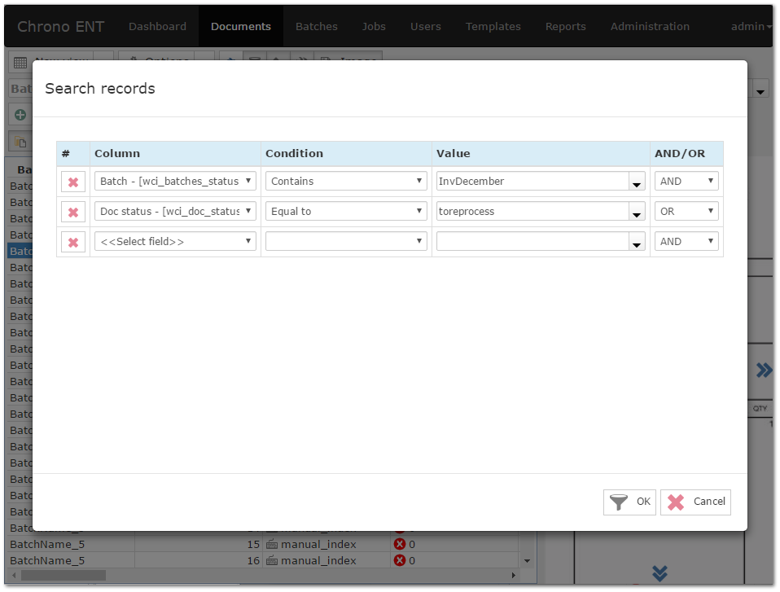
Task: Click the red error icon in row 16
Action: tap(400, 561)
